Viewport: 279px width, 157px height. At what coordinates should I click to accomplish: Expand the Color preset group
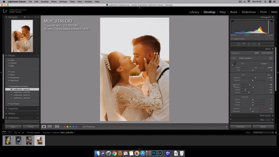click(9, 60)
